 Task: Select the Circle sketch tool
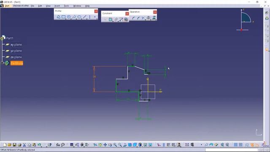tap(69, 17)
